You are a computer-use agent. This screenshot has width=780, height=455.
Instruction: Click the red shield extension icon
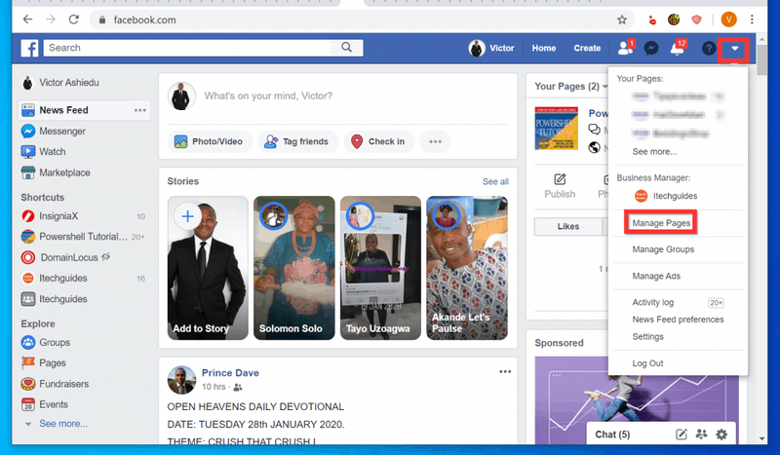(696, 19)
